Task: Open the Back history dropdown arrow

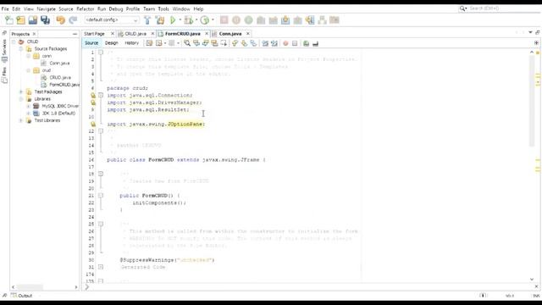Action: (165, 43)
